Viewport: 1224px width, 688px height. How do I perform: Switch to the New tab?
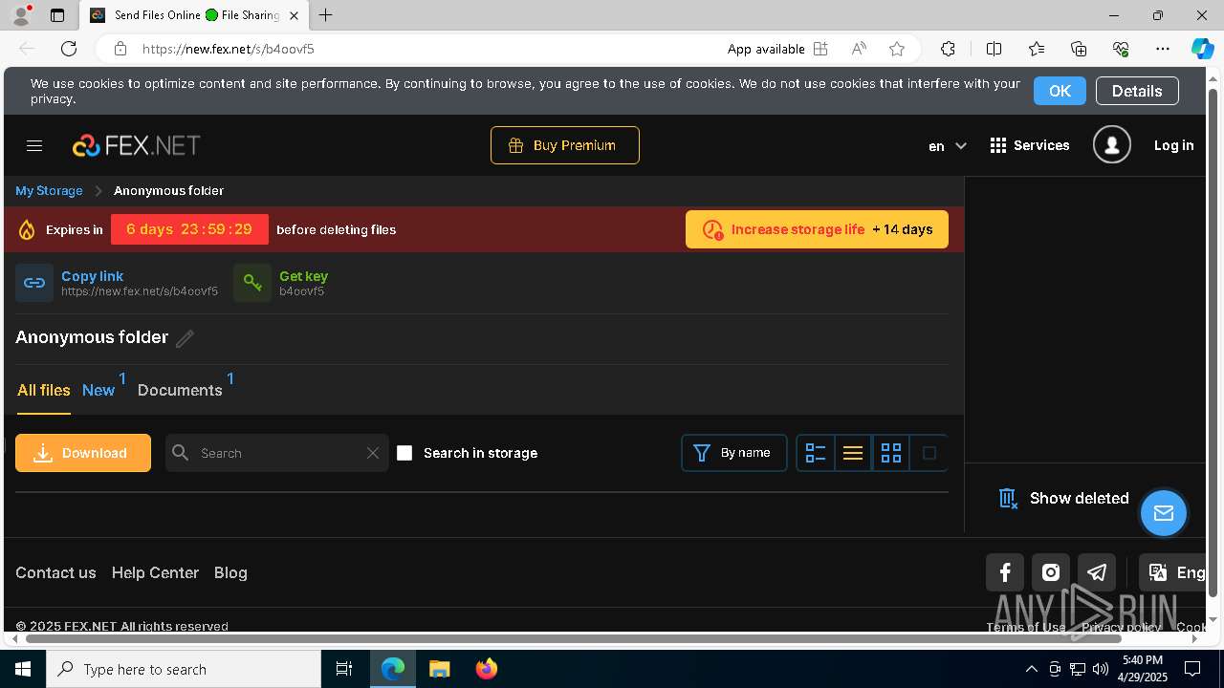(x=98, y=390)
